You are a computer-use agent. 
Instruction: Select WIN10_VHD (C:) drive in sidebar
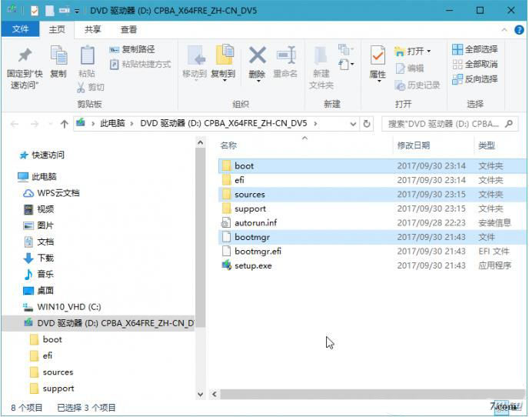tap(68, 306)
